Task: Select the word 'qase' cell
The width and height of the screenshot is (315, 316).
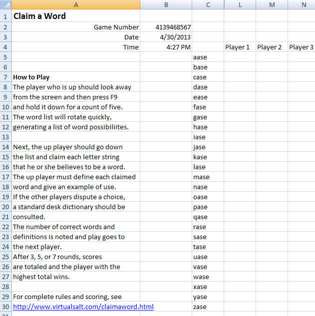Action: (208, 217)
